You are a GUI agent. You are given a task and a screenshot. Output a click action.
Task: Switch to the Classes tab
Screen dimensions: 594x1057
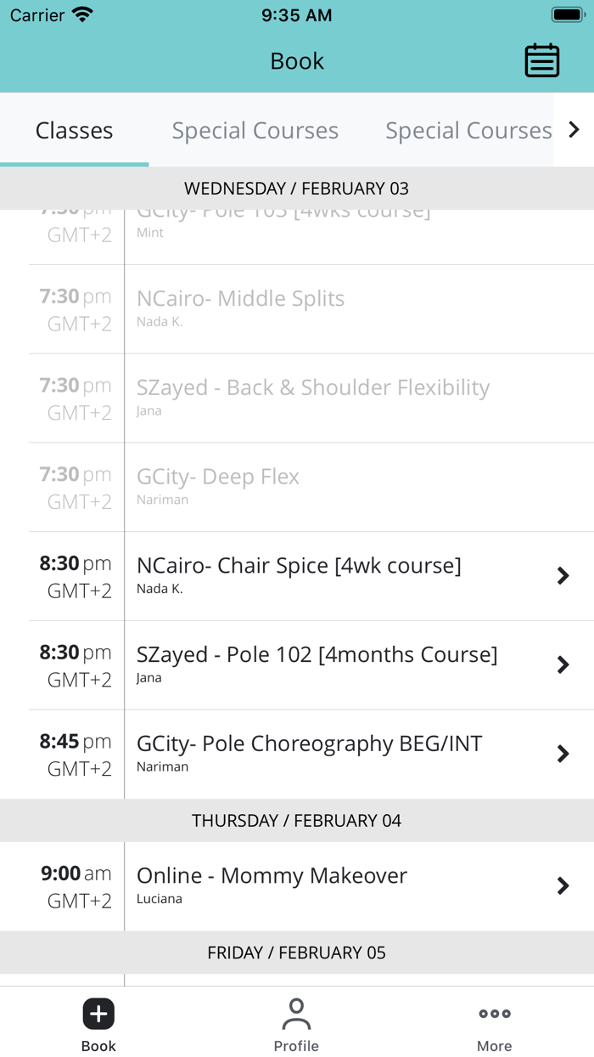[x=74, y=131]
